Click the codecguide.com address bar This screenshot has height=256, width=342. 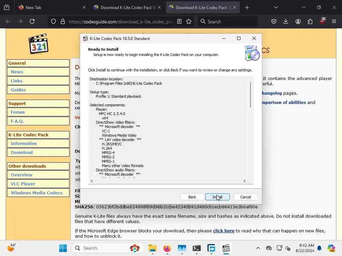pos(121,22)
